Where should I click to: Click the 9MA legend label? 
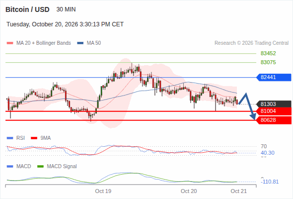point(46,138)
